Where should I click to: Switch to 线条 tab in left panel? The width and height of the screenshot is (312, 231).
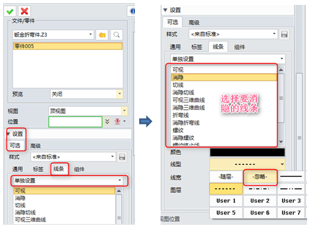59,169
